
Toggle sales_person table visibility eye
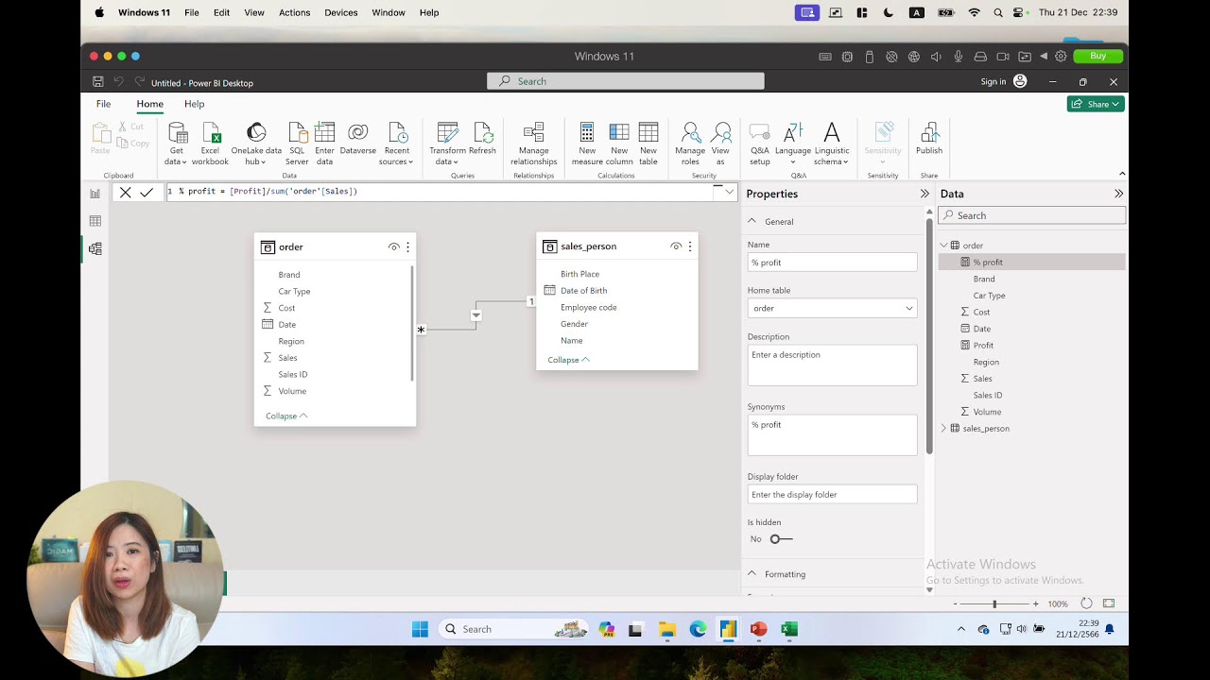(x=675, y=246)
